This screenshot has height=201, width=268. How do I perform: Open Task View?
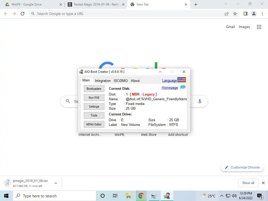click(115, 196)
